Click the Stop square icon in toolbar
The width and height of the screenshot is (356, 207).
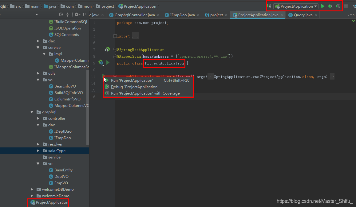click(x=346, y=6)
